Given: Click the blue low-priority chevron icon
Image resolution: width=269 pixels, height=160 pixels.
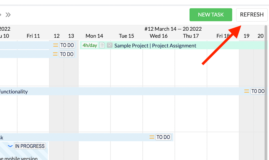Looking at the screenshot, I should 10,146.
